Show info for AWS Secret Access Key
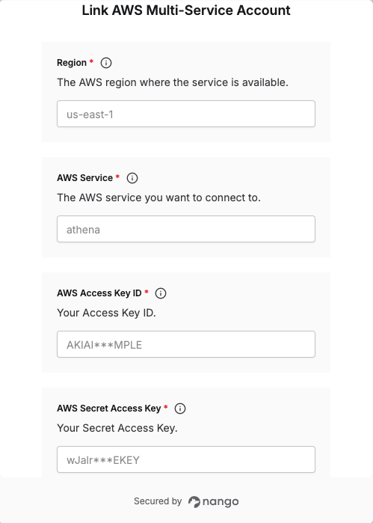The width and height of the screenshot is (373, 523). [180, 409]
